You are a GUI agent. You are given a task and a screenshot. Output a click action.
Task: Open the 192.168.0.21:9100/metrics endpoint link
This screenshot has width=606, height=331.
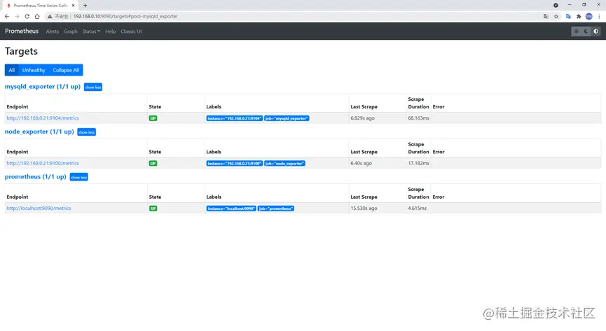pos(43,163)
